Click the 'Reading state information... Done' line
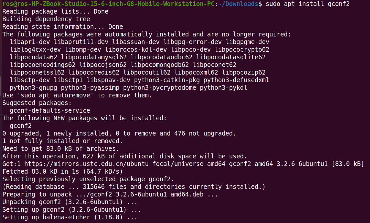 click(62, 27)
